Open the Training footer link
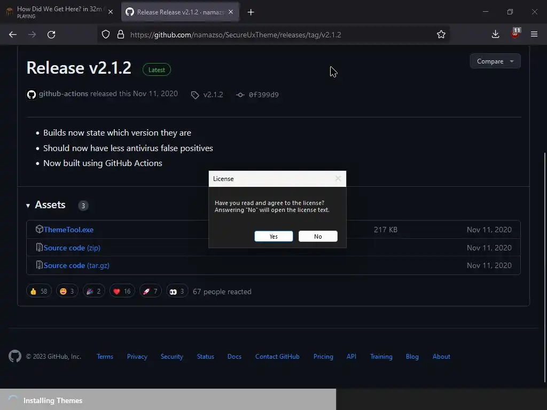The image size is (547, 410). pos(381,357)
